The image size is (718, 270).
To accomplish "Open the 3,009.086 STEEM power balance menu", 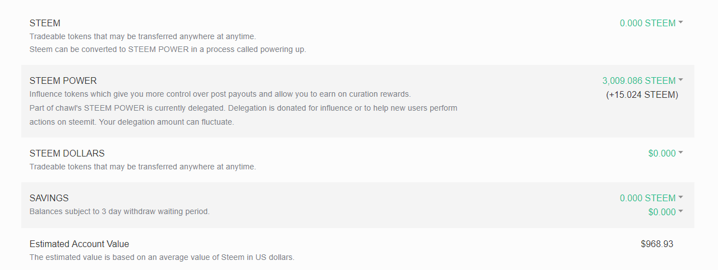I will [639, 81].
